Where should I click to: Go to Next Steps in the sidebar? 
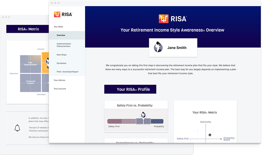(61, 55)
